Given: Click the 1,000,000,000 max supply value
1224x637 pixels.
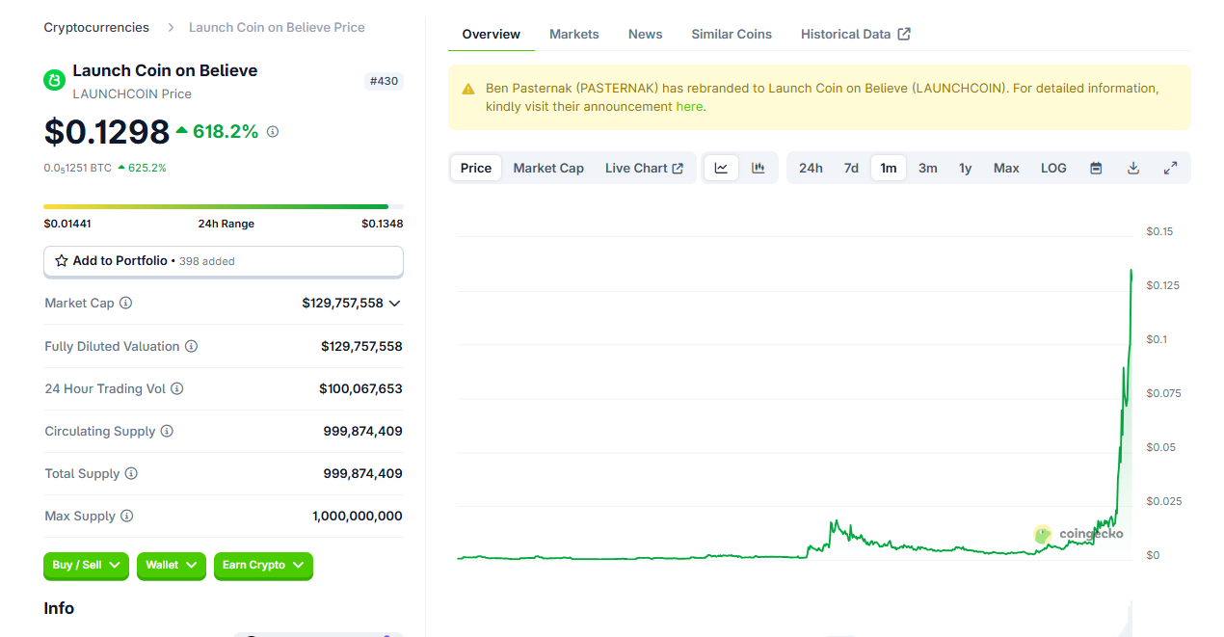Looking at the screenshot, I should [x=358, y=517].
